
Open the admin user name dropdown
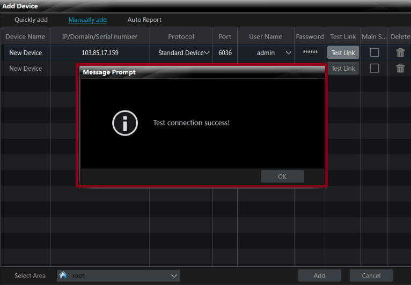coord(289,52)
